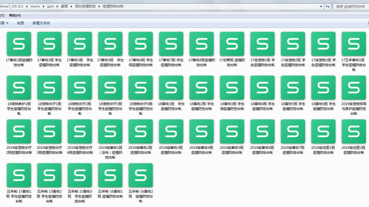Select the 18宠物养护1班 spreadsheet icon
The image size is (369, 207).
point(19,88)
